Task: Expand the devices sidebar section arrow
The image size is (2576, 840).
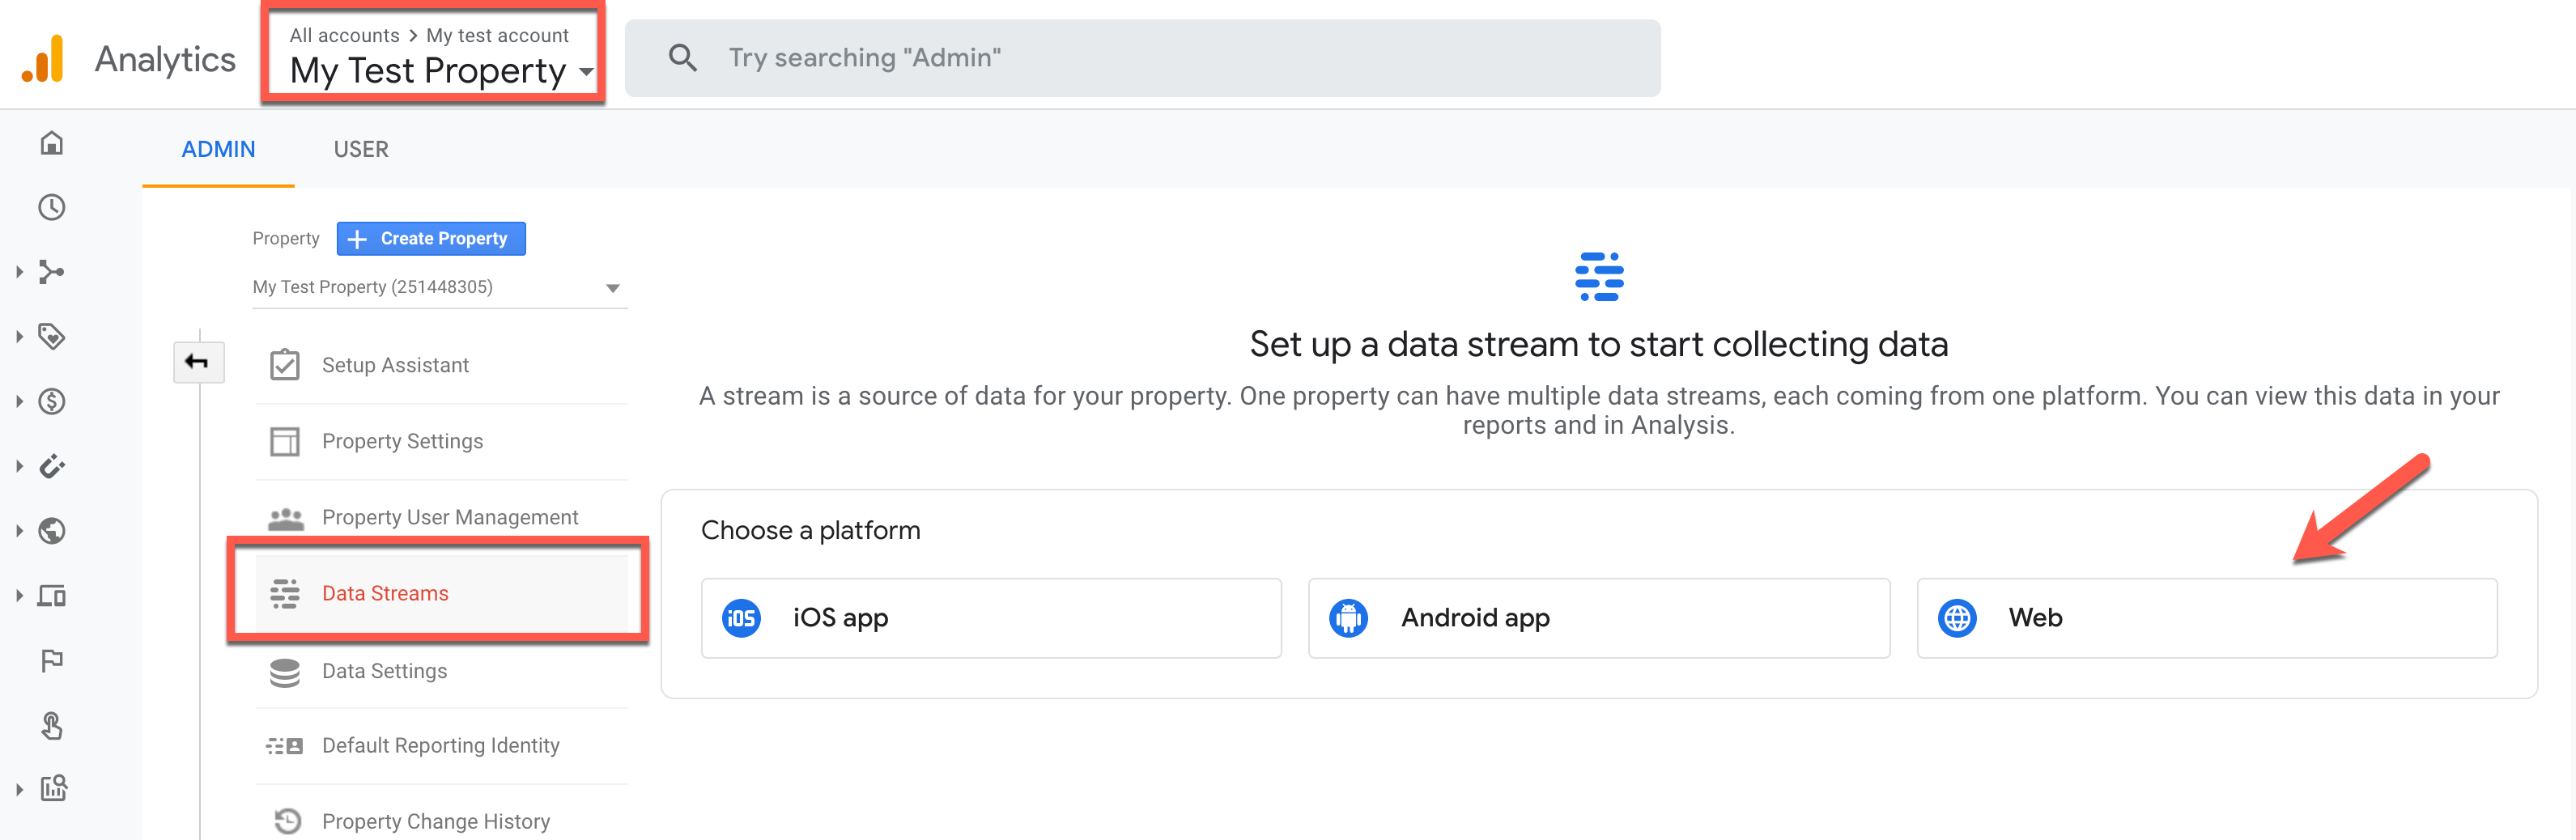Action: [19, 596]
